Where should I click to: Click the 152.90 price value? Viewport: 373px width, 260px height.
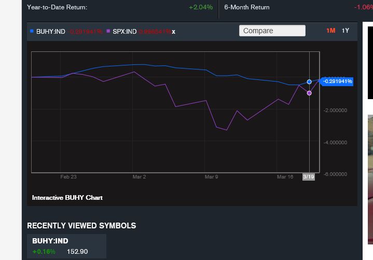(77, 252)
